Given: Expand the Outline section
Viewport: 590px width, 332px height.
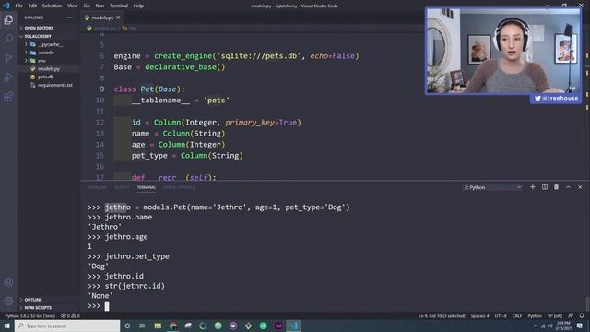Looking at the screenshot, I should click(49, 300).
